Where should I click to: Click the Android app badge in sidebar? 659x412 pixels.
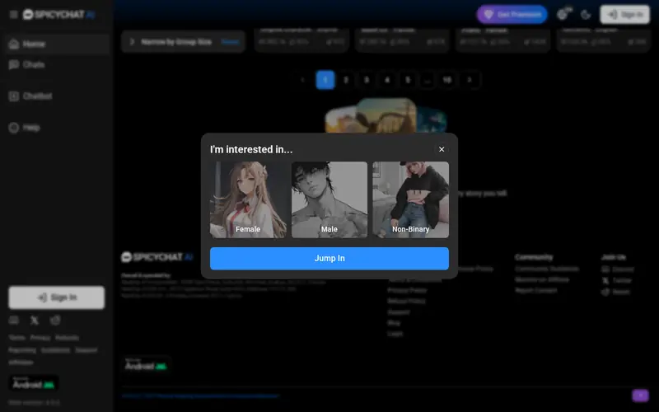(x=34, y=383)
